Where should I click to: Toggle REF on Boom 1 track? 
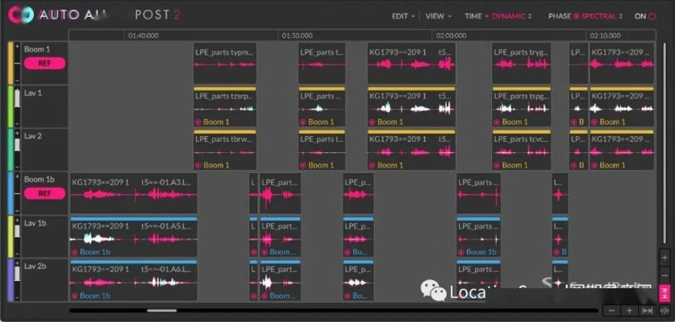pyautogui.click(x=40, y=63)
